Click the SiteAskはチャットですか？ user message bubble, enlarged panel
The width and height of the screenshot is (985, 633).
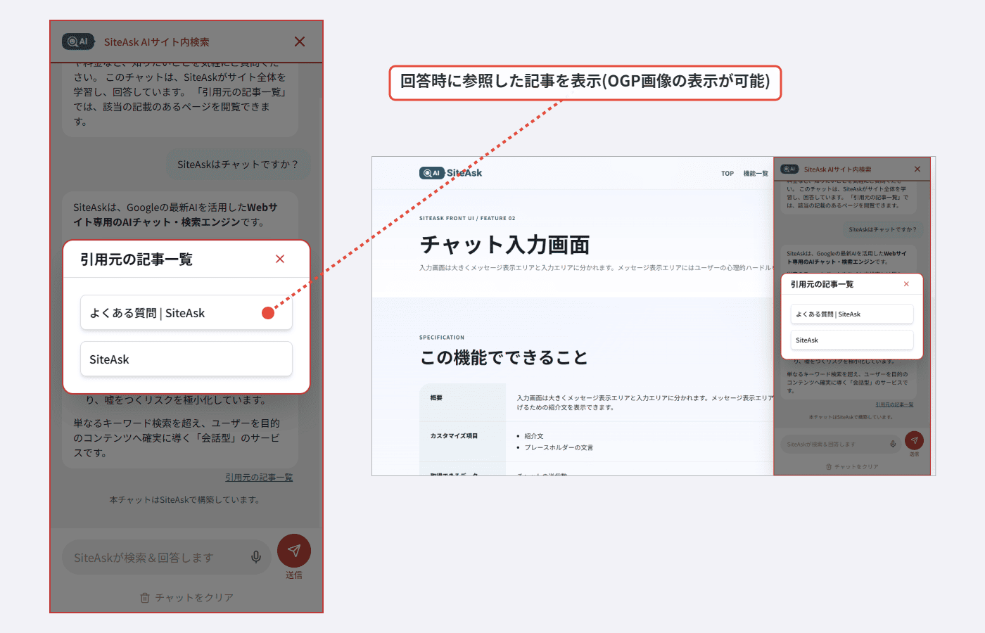[x=238, y=165]
